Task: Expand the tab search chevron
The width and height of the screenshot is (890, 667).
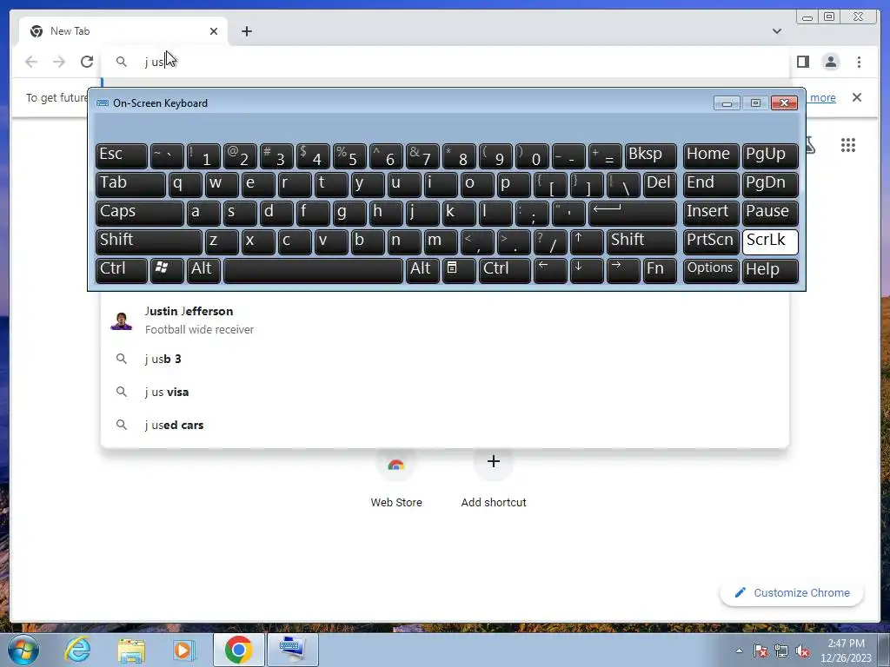Action: click(777, 31)
